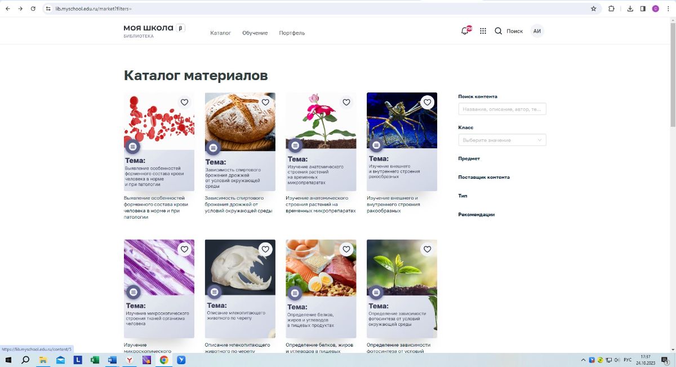Image resolution: width=676 pixels, height=367 pixels.
Task: Open the Каталог menu item
Action: (221, 33)
